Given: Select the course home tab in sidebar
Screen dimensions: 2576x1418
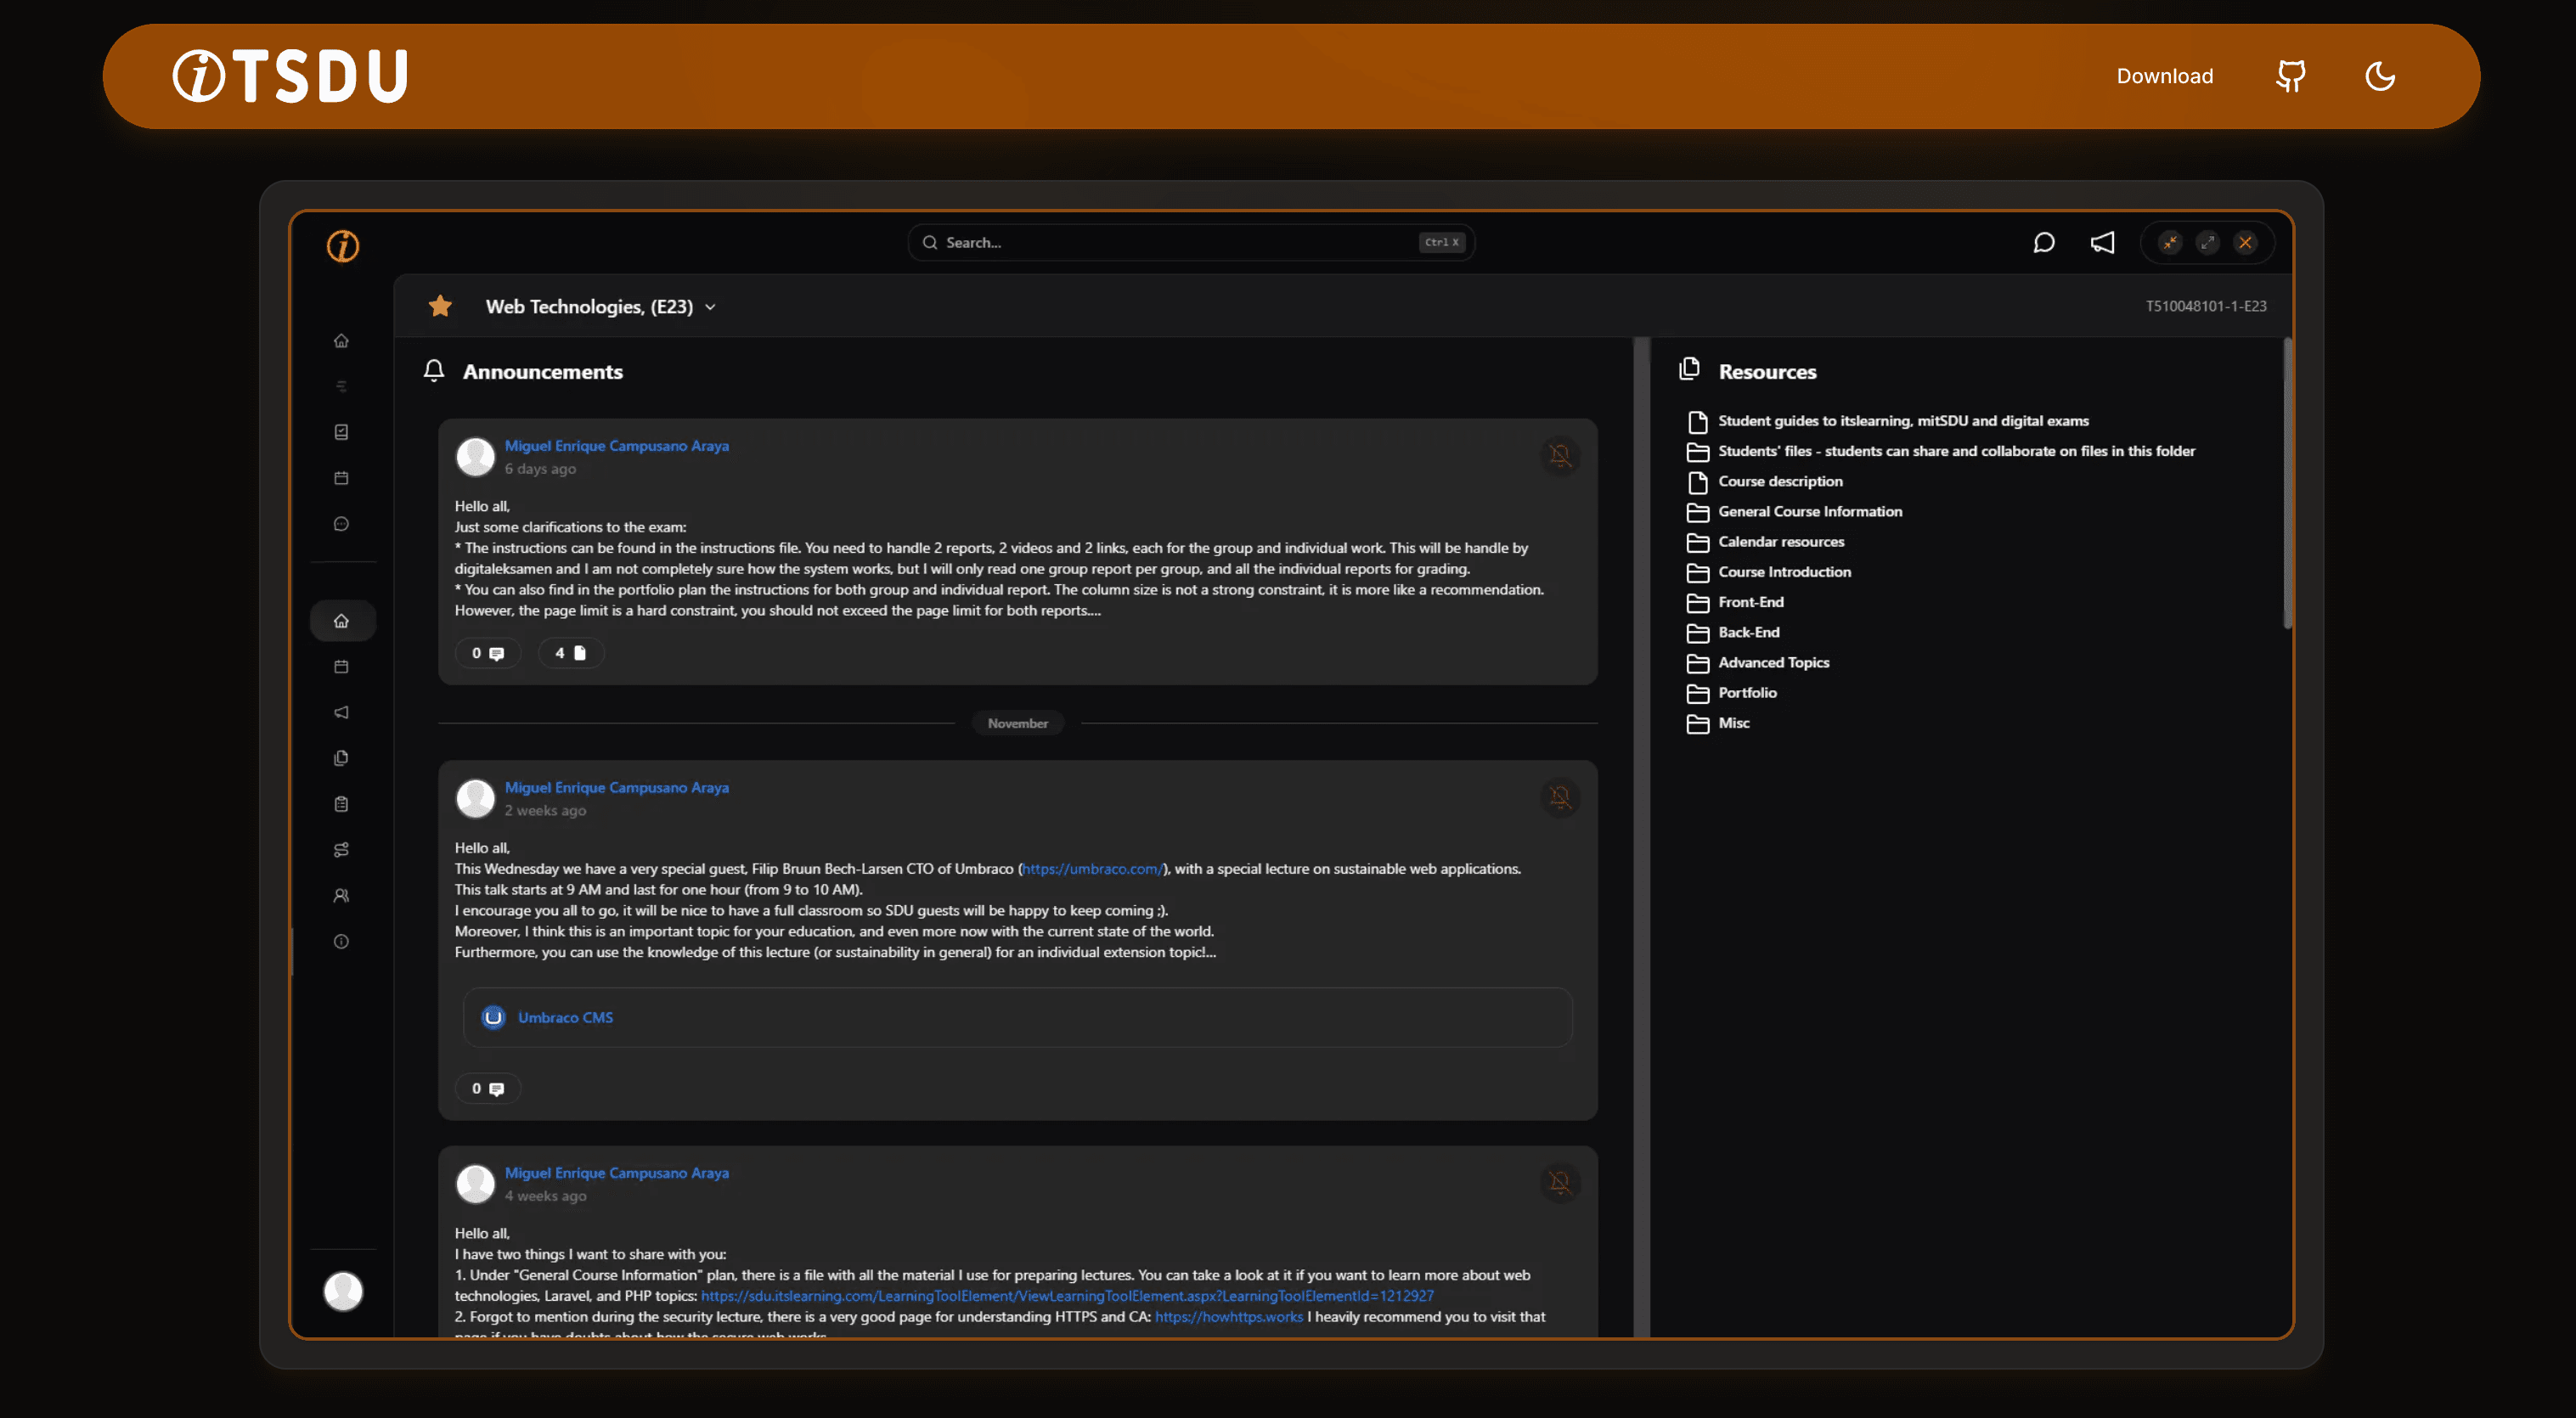Looking at the screenshot, I should pyautogui.click(x=341, y=621).
